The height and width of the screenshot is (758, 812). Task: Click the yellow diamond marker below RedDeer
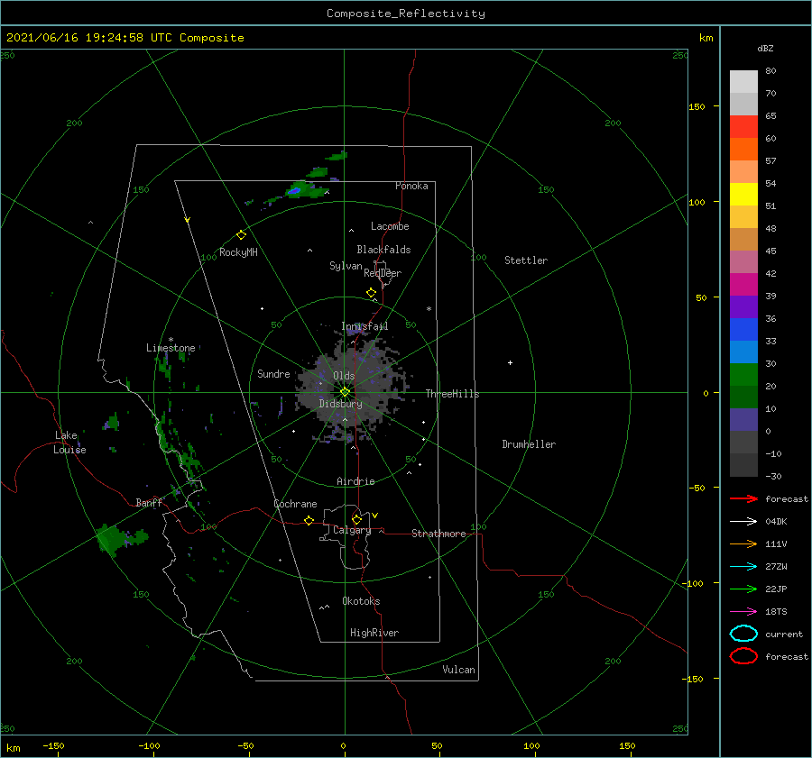click(x=372, y=293)
